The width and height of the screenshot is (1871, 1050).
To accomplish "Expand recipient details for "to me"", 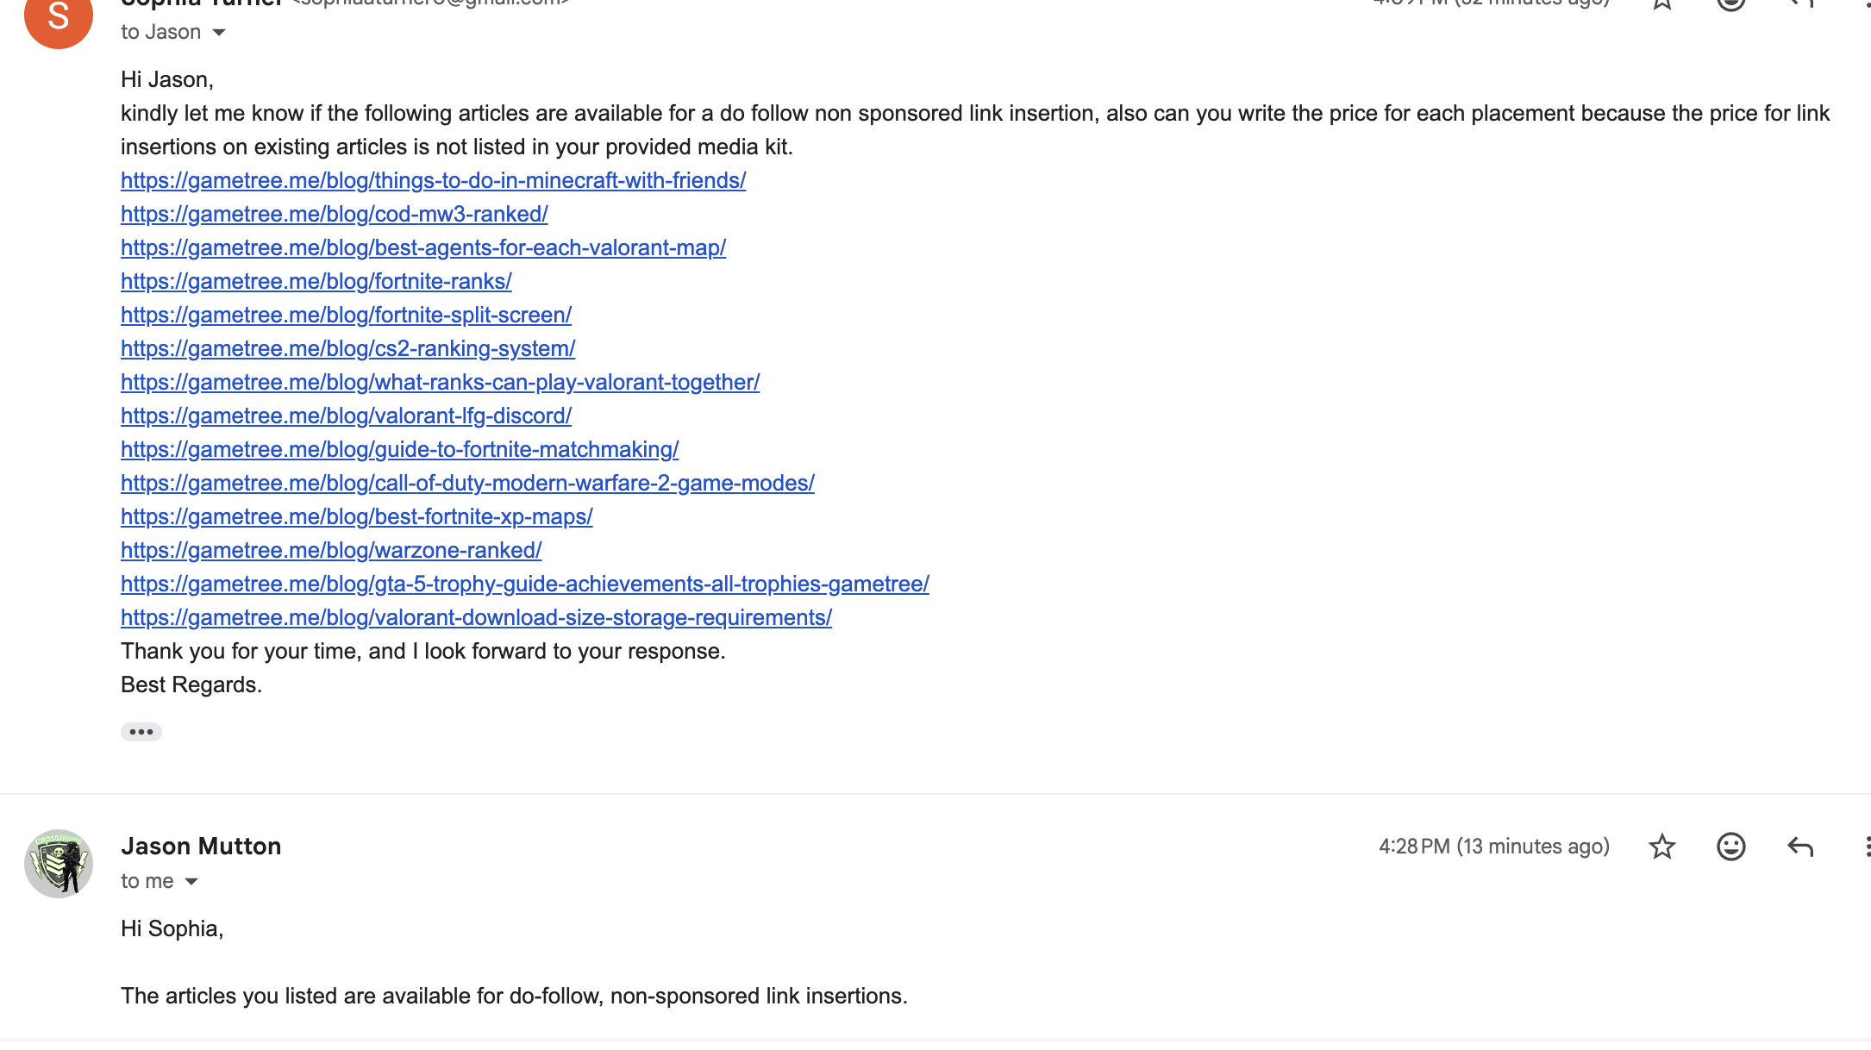I will (x=191, y=881).
